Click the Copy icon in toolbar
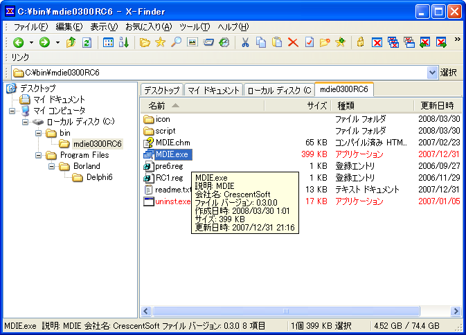 pos(261,43)
